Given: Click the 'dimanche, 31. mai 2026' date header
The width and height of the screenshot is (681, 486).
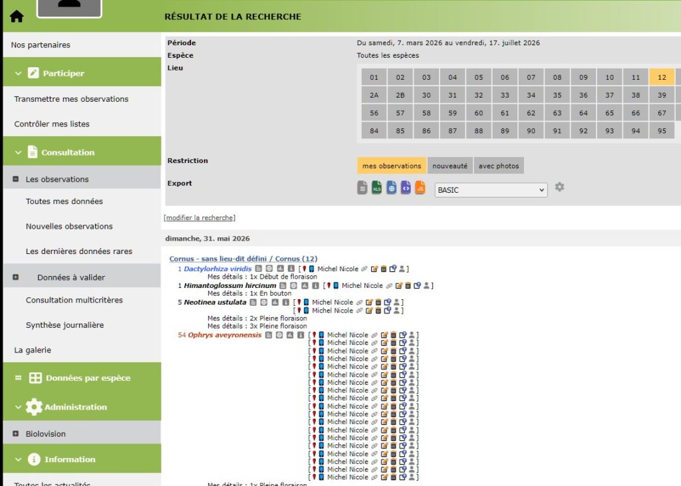Looking at the screenshot, I should [207, 239].
